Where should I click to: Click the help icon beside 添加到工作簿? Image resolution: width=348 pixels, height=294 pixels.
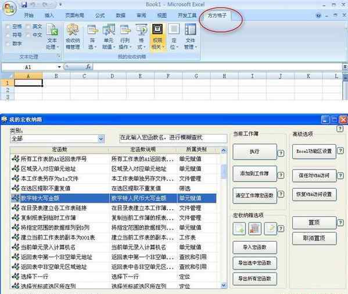click(281, 175)
